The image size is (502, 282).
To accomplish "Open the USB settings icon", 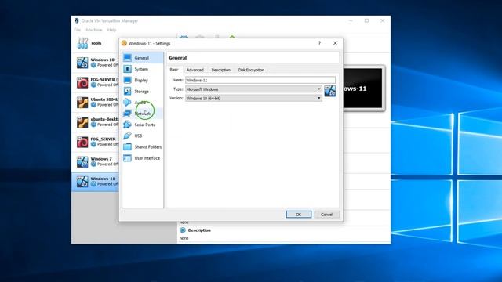I will [x=127, y=136].
